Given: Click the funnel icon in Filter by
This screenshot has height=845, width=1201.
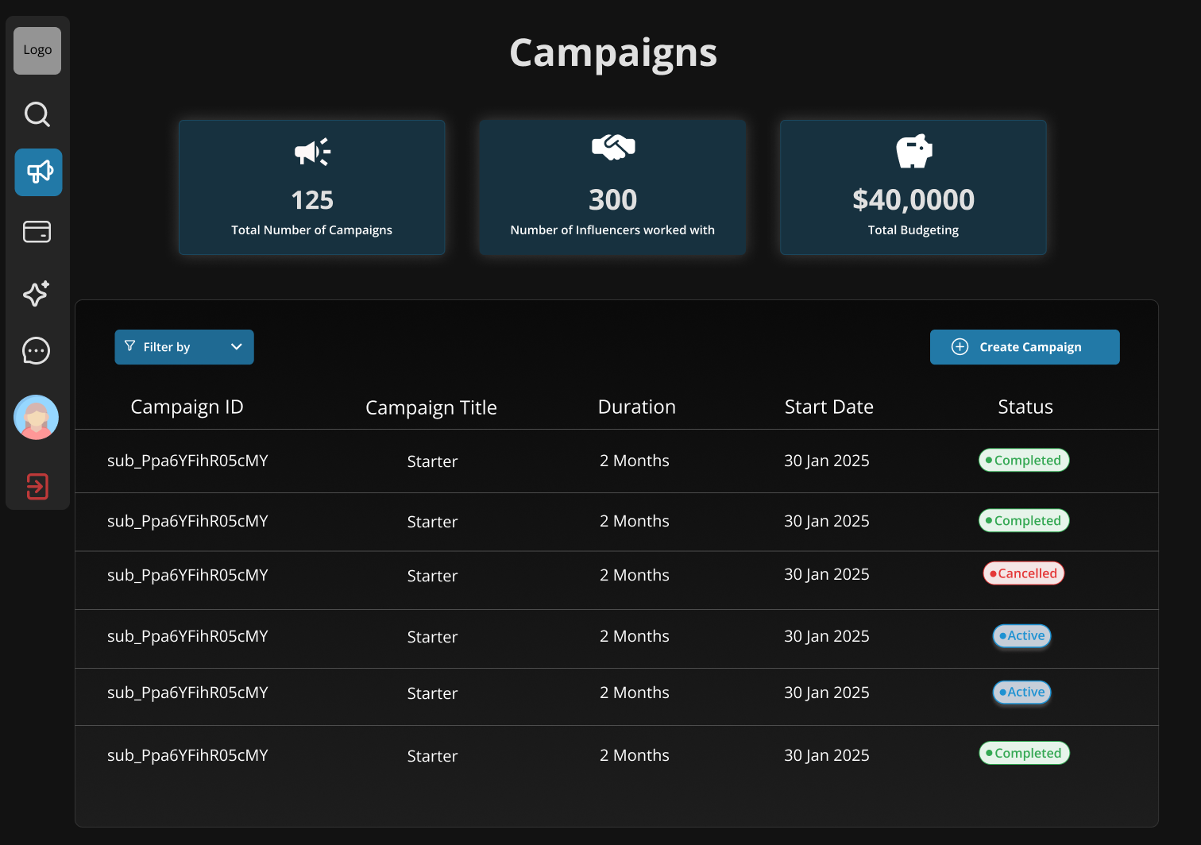Looking at the screenshot, I should 130,346.
